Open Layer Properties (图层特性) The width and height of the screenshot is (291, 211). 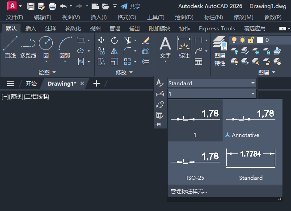tap(220, 51)
